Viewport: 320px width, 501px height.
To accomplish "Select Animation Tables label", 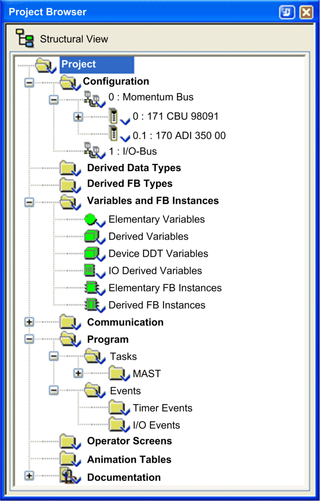I will (x=129, y=460).
